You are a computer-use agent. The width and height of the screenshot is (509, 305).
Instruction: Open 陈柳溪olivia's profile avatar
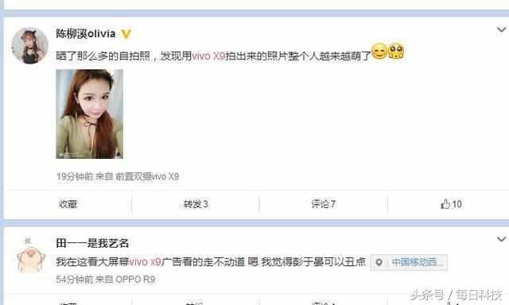point(30,45)
